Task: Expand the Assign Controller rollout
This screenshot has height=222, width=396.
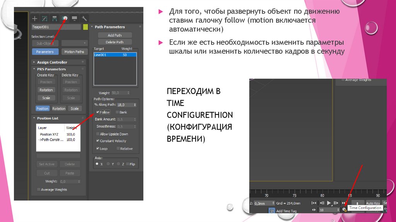Action: click(x=34, y=62)
